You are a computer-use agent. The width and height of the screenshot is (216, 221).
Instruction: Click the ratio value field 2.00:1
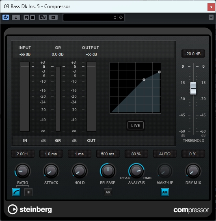click(x=23, y=154)
